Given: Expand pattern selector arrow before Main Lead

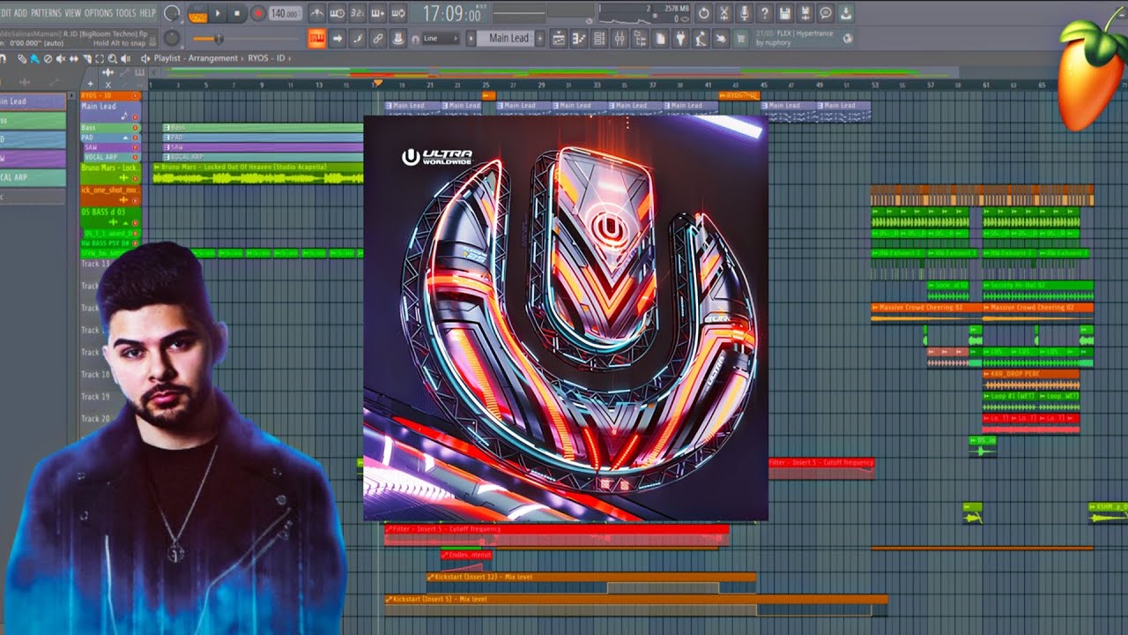Looking at the screenshot, I should tap(471, 38).
